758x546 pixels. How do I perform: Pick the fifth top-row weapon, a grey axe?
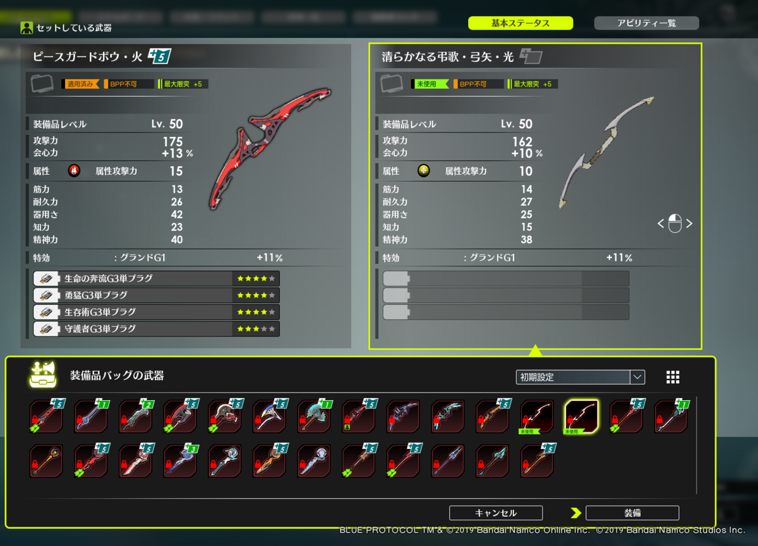(225, 417)
